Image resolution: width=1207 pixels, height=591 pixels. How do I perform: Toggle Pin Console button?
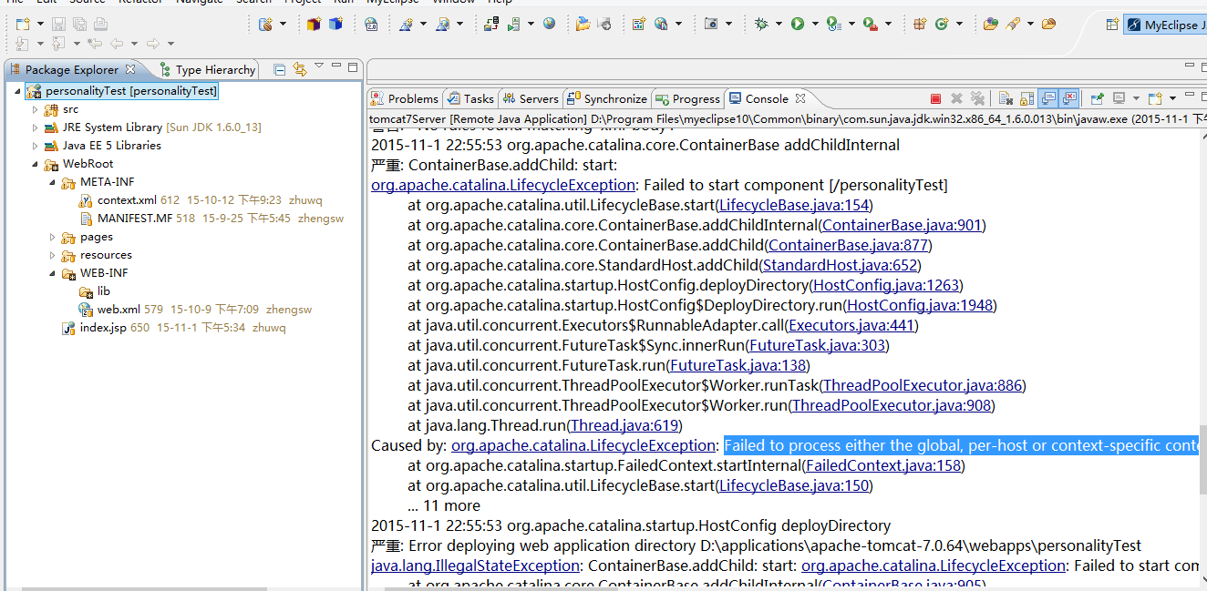(x=1098, y=98)
